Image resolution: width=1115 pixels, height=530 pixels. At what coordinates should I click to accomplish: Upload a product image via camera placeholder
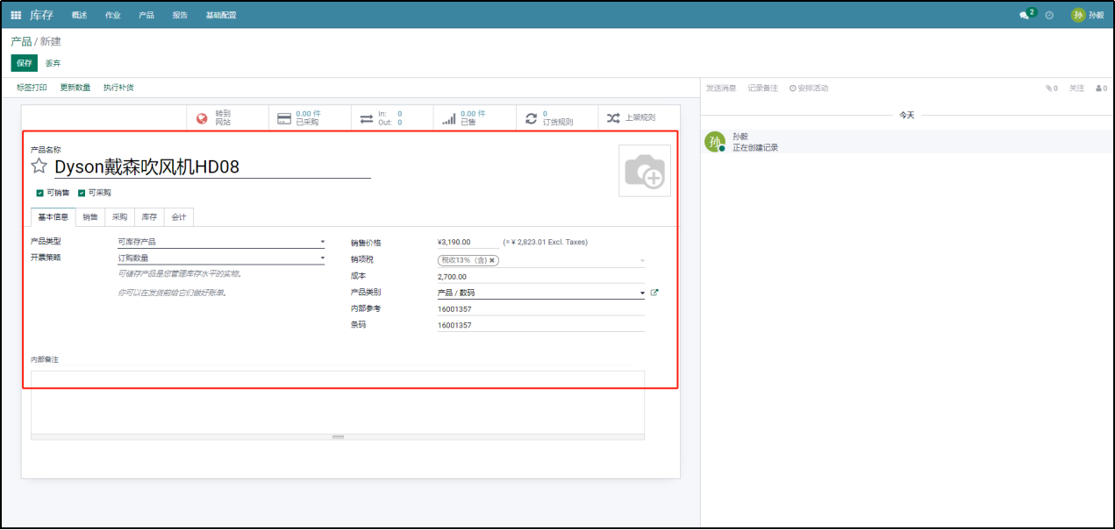click(645, 171)
